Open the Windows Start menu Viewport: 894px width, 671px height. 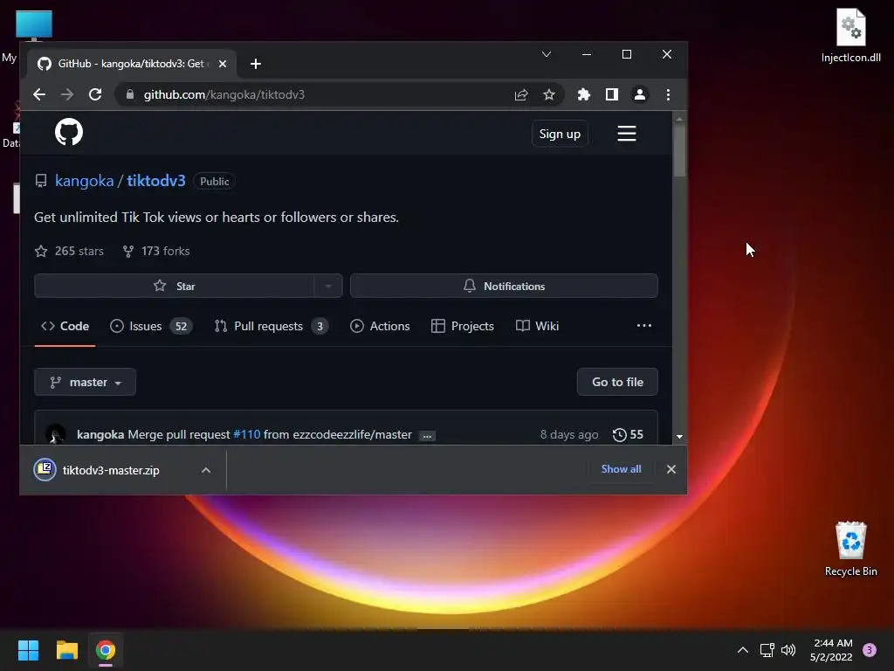tap(28, 650)
